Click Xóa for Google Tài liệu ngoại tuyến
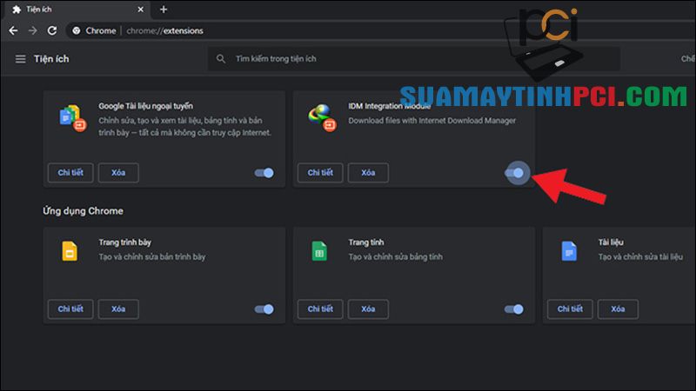696x391 pixels. coord(118,173)
